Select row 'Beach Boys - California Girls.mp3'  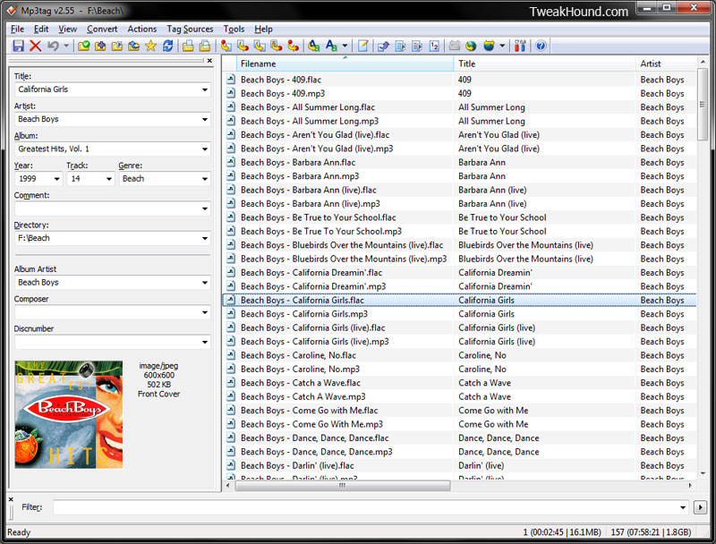460,314
